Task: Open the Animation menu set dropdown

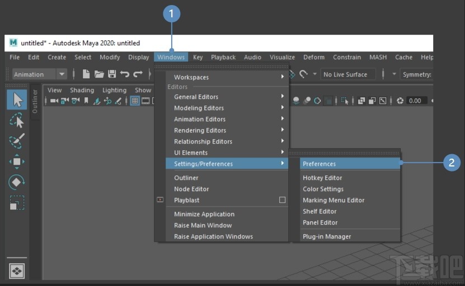Action: tap(39, 74)
